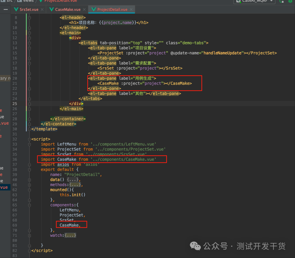This screenshot has height=258, width=295.
Task: Open the run configuration dropdown
Action: 254,1
